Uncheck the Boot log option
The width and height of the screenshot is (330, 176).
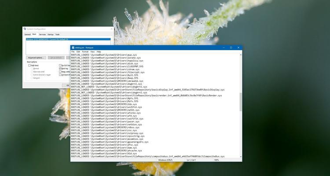pos(60,69)
